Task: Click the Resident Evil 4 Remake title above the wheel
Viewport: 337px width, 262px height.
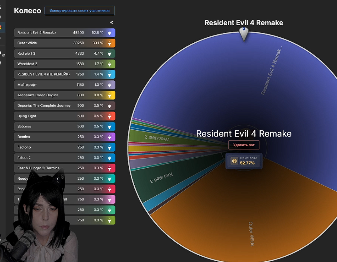Action: (x=244, y=23)
